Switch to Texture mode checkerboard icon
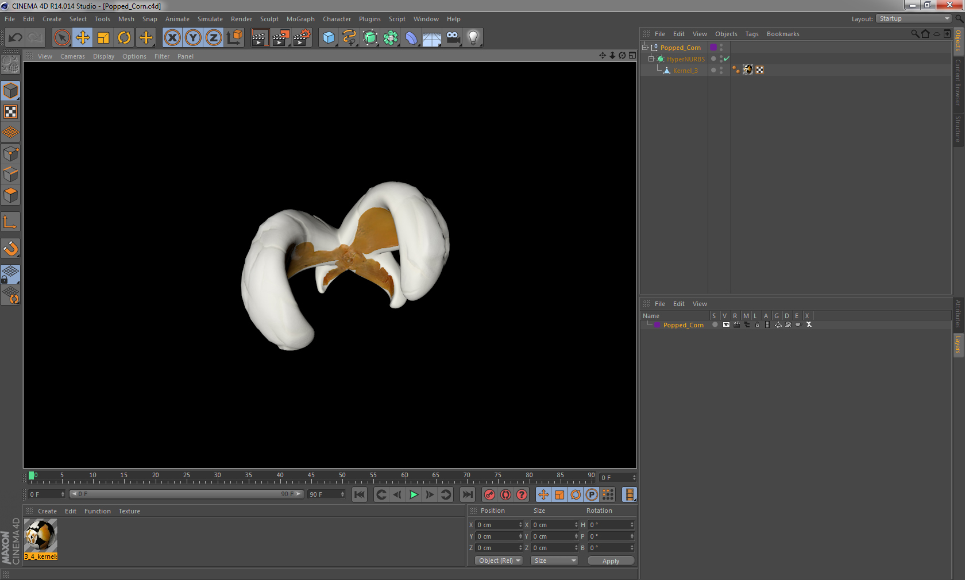 pos(10,112)
